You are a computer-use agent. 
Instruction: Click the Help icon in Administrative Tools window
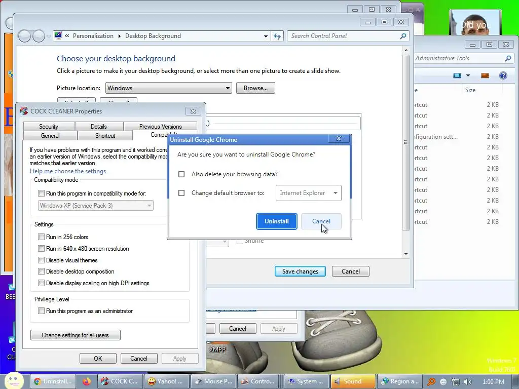(503, 76)
